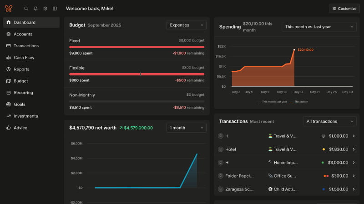Click the Goals target icon

click(x=9, y=104)
